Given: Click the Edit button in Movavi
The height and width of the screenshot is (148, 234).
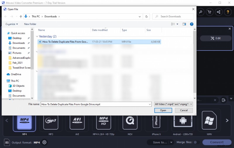Looking at the screenshot, I should (x=216, y=38).
